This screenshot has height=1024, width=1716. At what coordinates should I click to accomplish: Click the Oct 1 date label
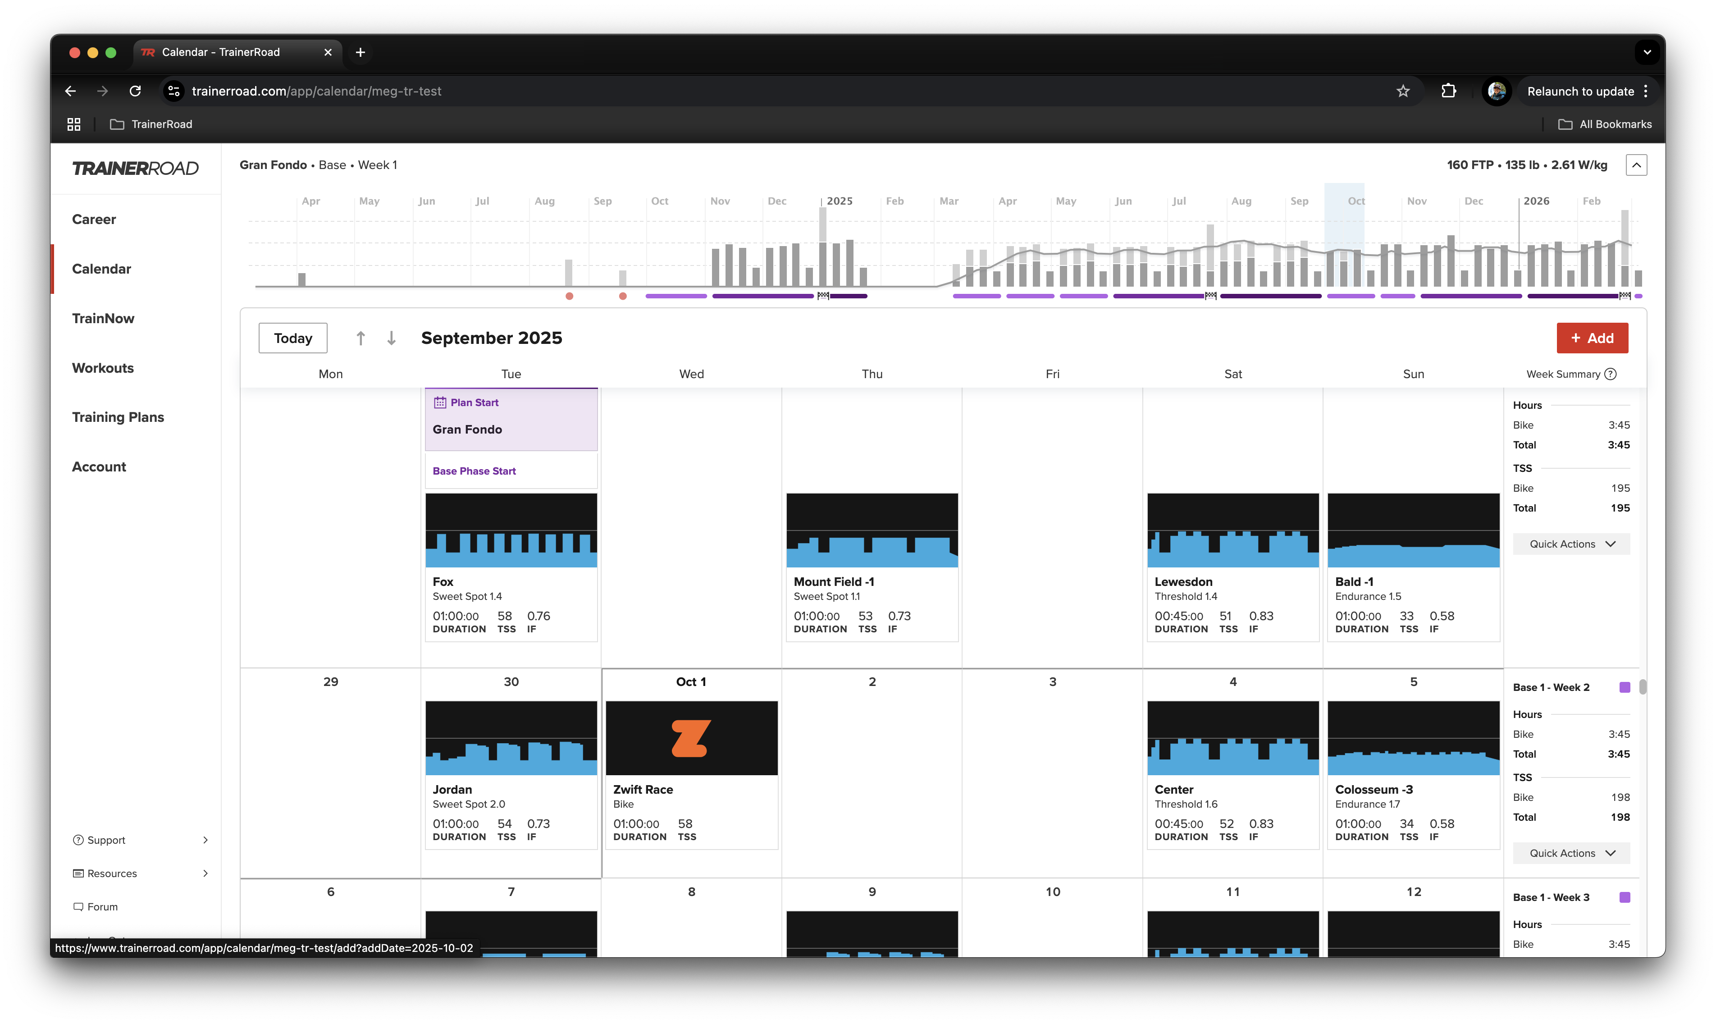[691, 682]
